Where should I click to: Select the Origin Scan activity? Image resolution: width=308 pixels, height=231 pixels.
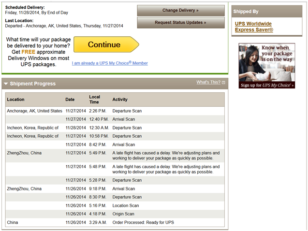[x=123, y=214]
